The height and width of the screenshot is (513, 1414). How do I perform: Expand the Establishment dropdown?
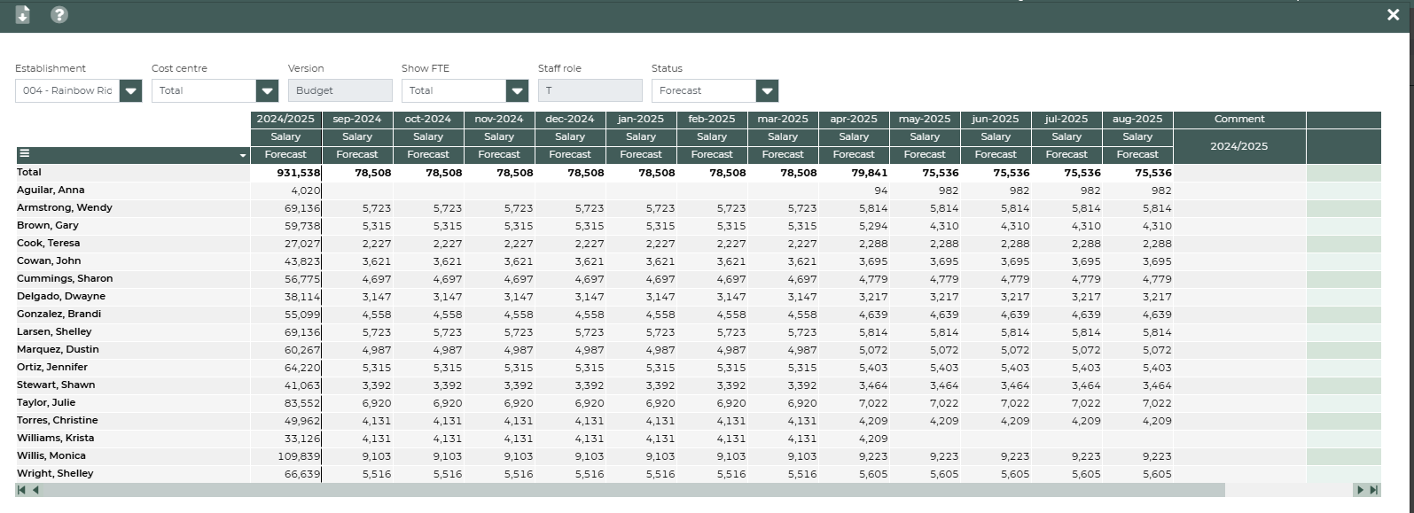(130, 90)
